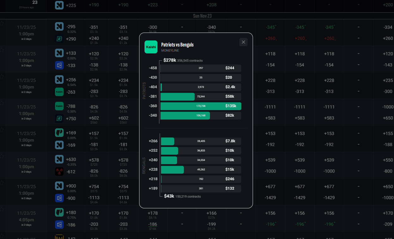Open the underlined -186 odds link
The image size is (394, 239).
[x=152, y=224]
